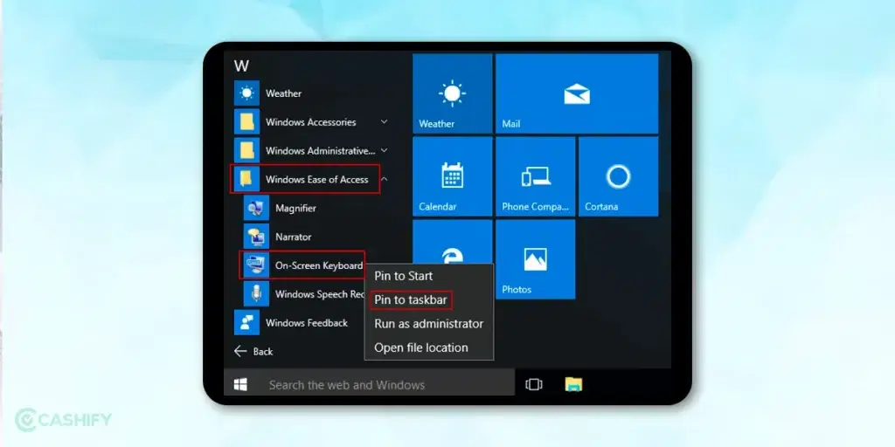895x447 pixels.
Task: Open File Explorer from the taskbar
Action: click(573, 385)
